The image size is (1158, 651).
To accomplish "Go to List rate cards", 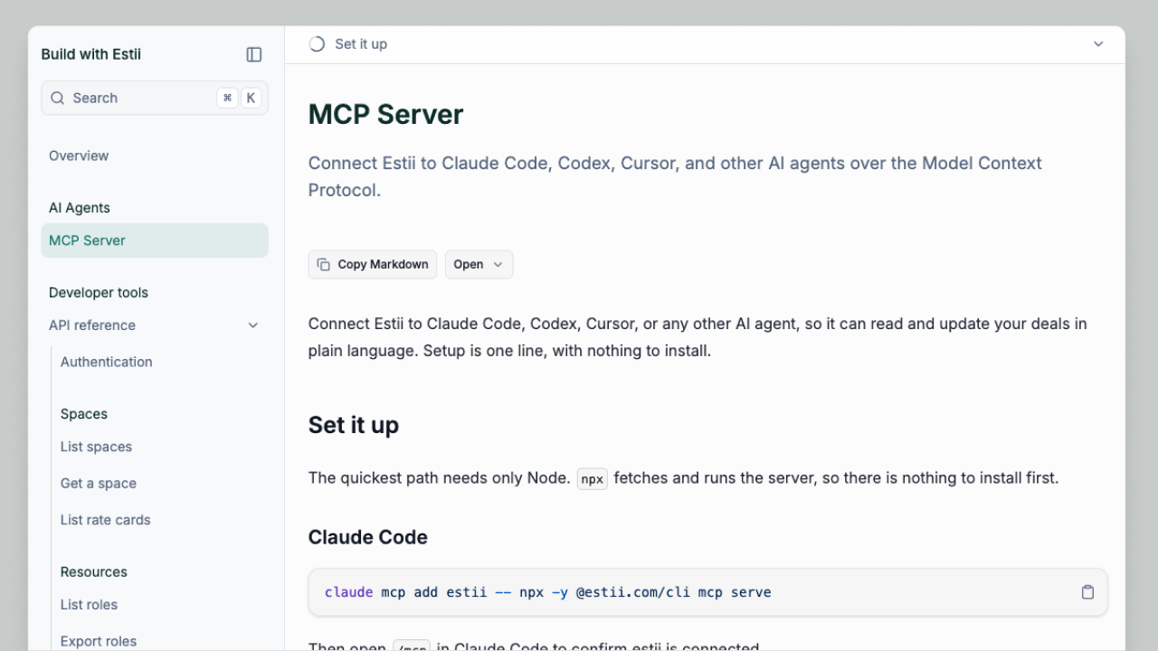I will coord(106,520).
